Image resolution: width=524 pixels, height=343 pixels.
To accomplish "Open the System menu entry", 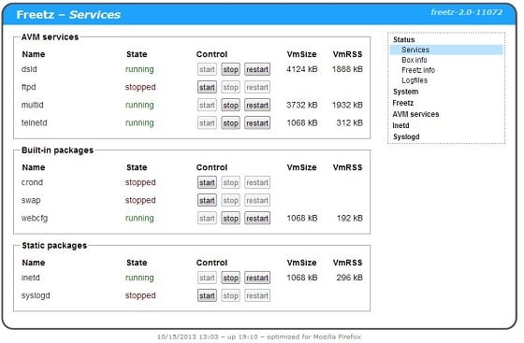I will pos(405,92).
